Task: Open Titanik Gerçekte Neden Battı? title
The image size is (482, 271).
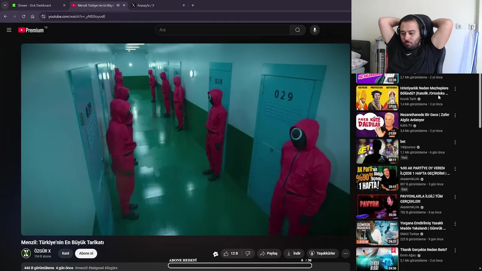Action: [x=424, y=250]
